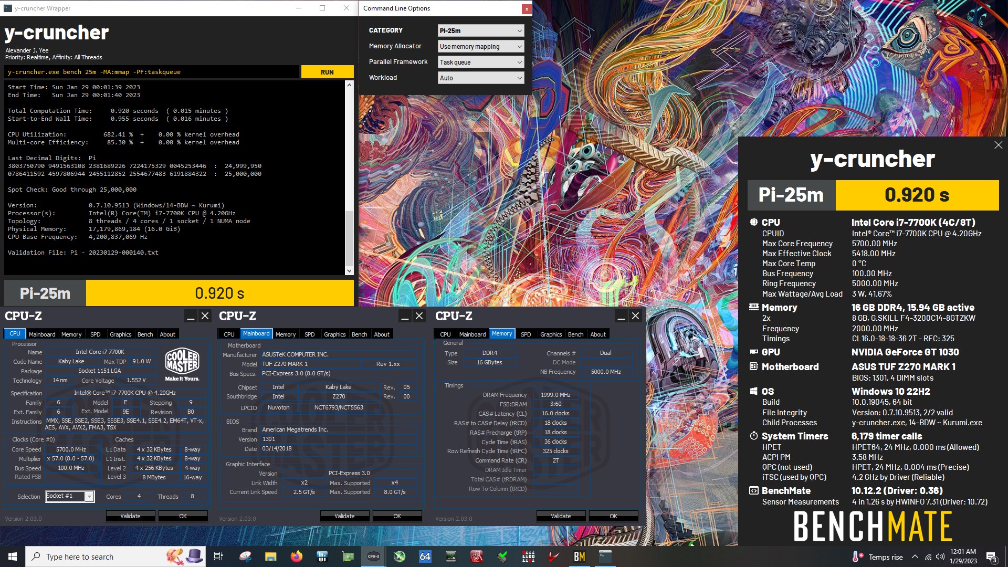Click Validate in the left CPU-Z window
The width and height of the screenshot is (1008, 567).
point(130,516)
